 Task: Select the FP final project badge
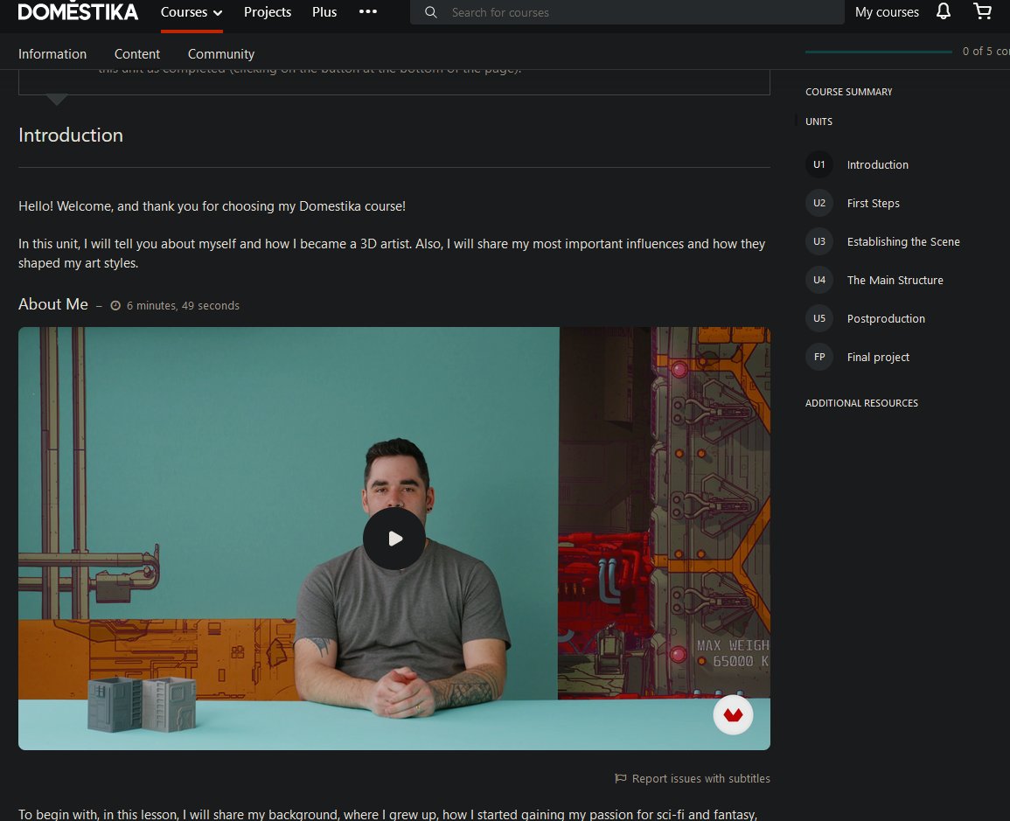coord(819,357)
